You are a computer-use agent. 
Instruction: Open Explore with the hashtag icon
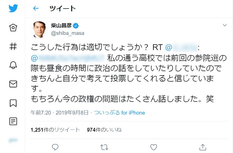point(13,46)
